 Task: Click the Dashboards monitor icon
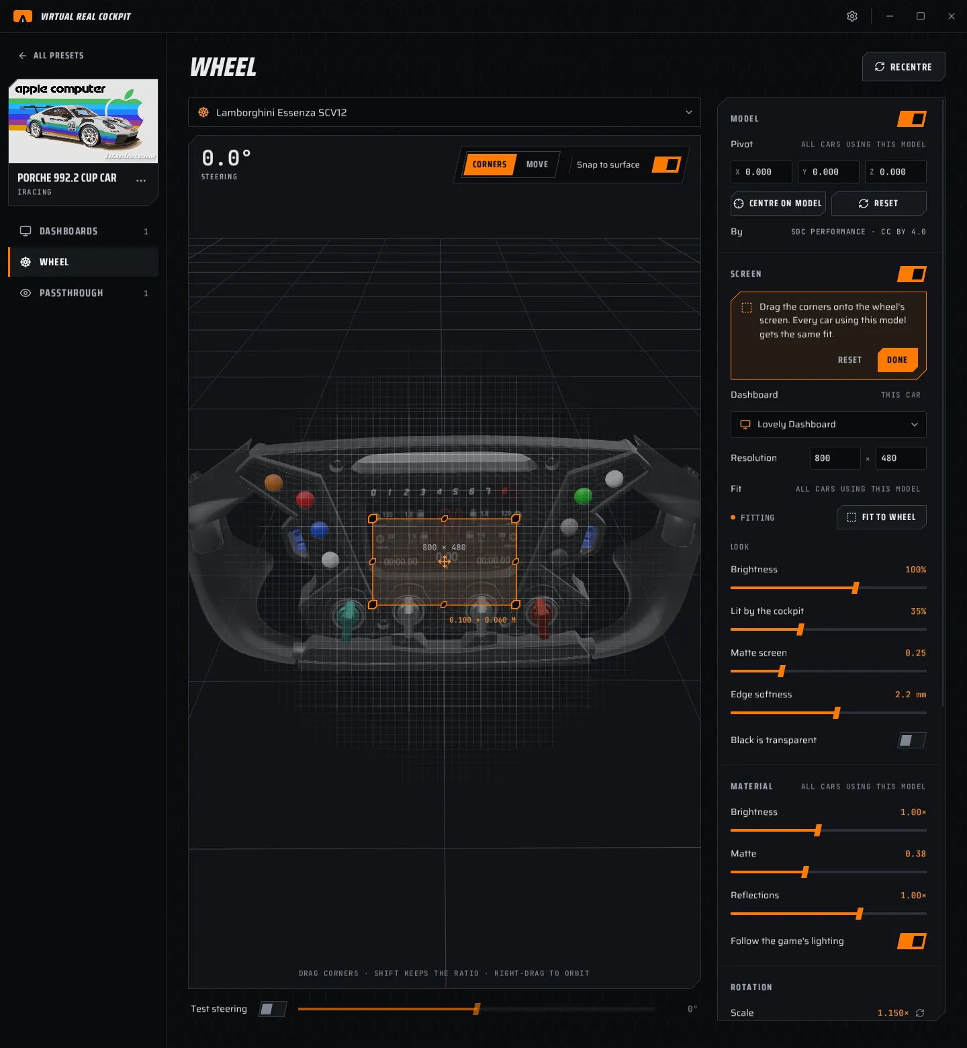coord(26,231)
